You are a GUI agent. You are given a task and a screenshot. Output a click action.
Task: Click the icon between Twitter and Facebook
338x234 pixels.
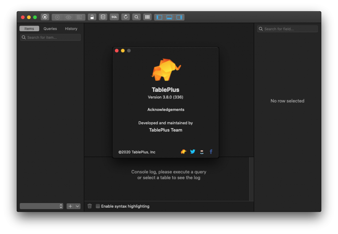click(202, 152)
